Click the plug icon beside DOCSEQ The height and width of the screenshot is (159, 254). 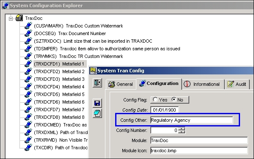[x=28, y=33]
